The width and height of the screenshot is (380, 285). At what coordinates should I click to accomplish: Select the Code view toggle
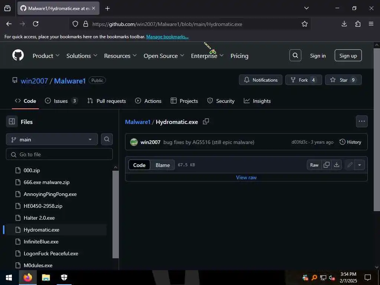(140, 165)
